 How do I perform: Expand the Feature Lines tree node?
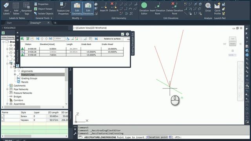point(15,74)
